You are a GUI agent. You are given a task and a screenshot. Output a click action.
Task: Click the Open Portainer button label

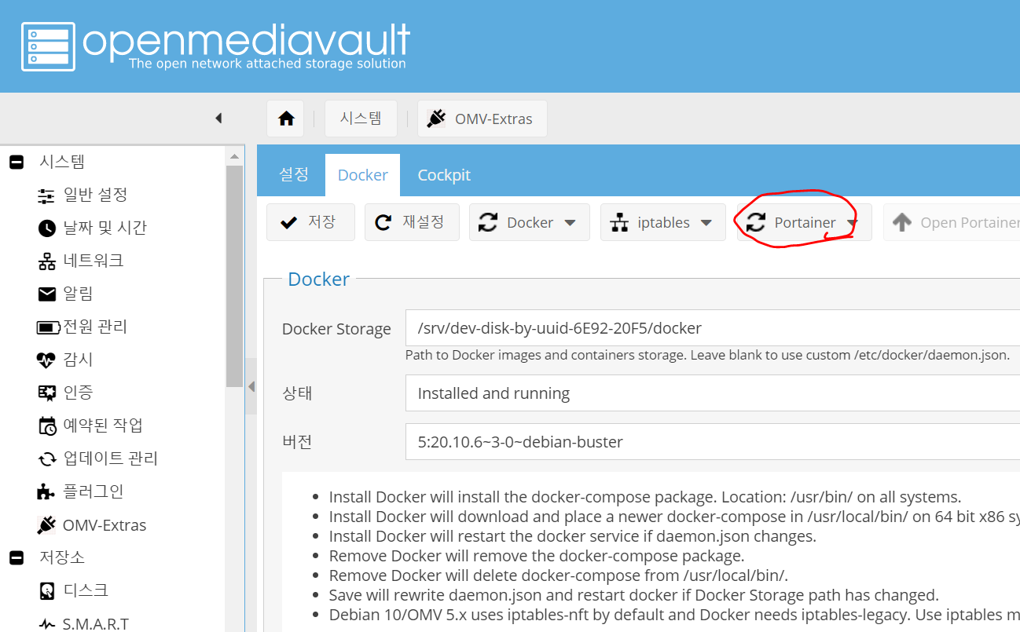970,223
